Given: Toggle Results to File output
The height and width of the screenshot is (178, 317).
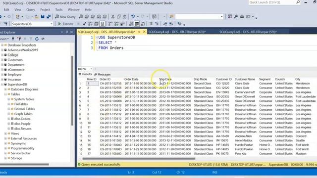Looking at the screenshot, I should [143, 24].
